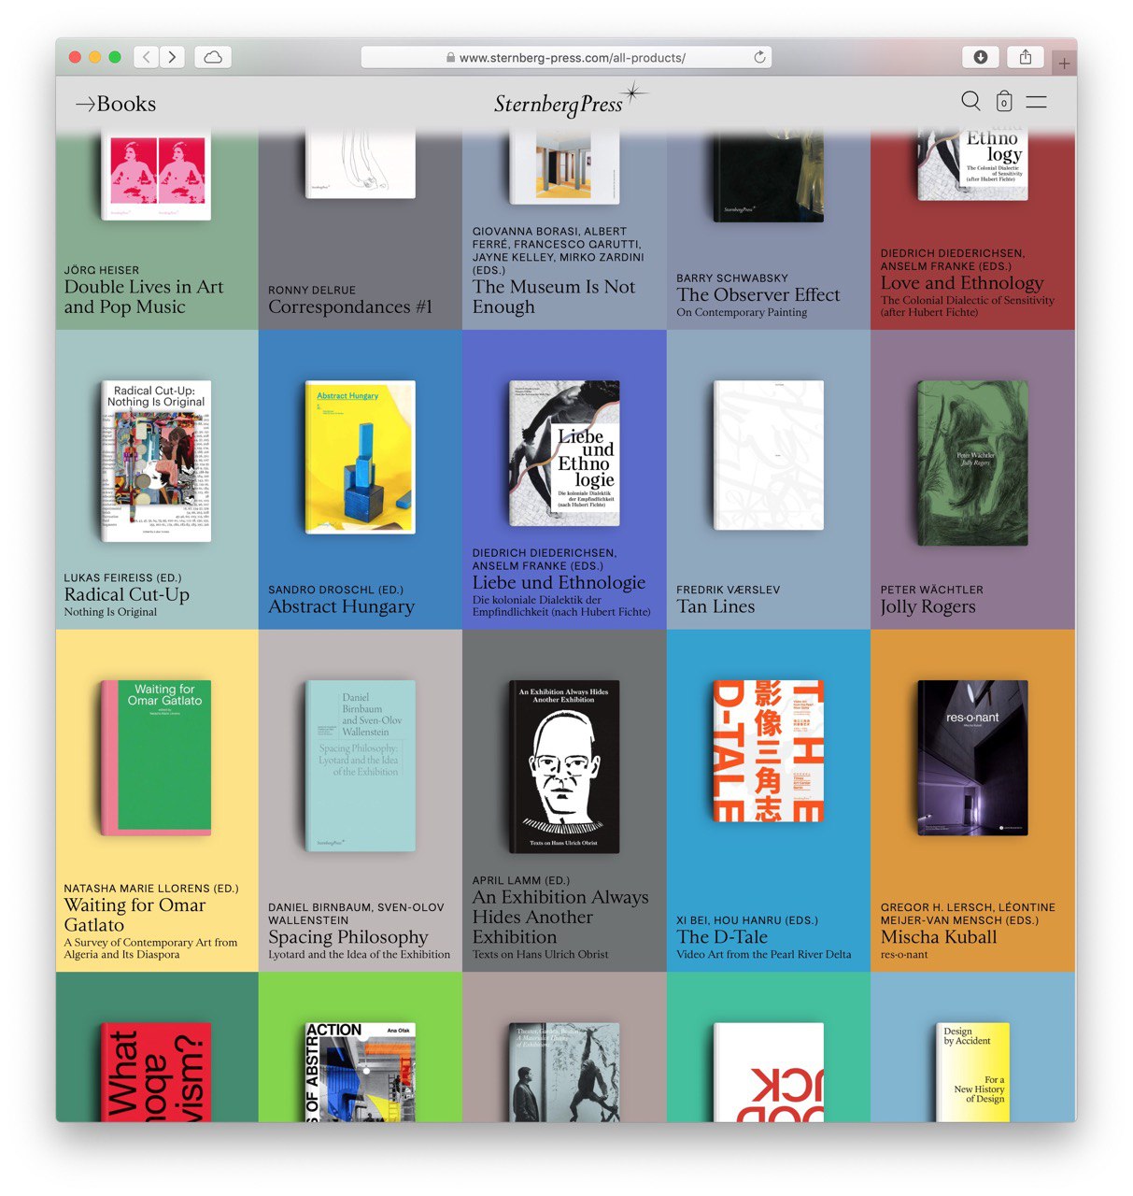This screenshot has height=1196, width=1133.
Task: Reload the page with the refresh icon
Action: point(759,57)
